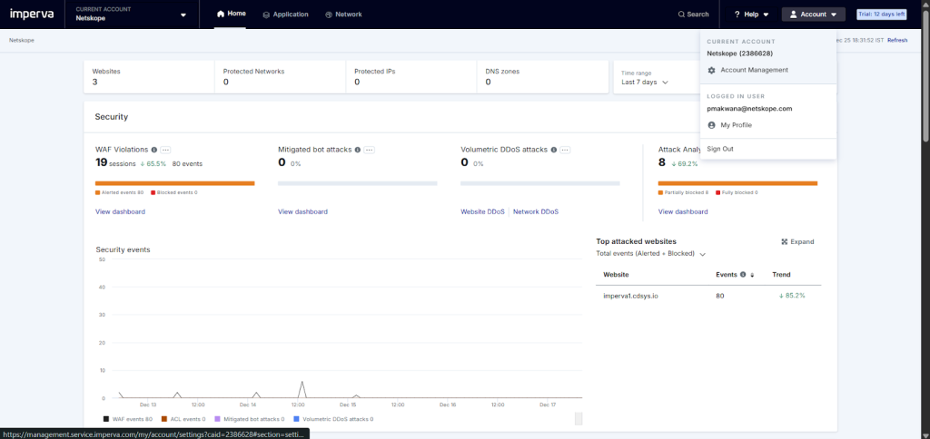Click the Events column info icon
This screenshot has width=930, height=439.
[x=743, y=275]
